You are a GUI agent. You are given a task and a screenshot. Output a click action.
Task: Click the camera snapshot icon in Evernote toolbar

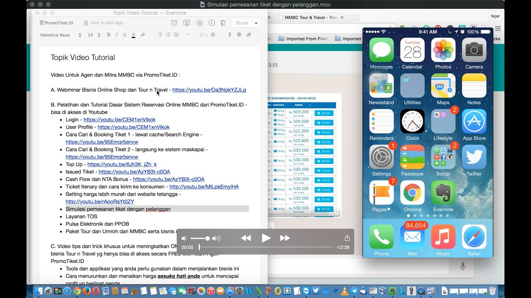coord(239,35)
